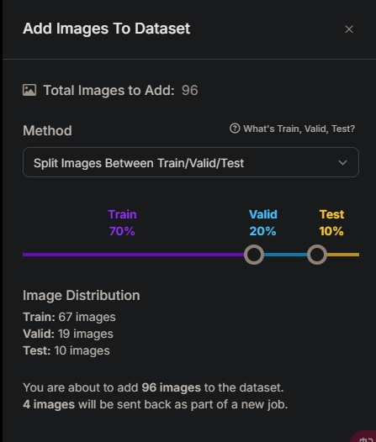Click the image icon beside Total Images
Screen dimensions: 376x442
click(29, 90)
